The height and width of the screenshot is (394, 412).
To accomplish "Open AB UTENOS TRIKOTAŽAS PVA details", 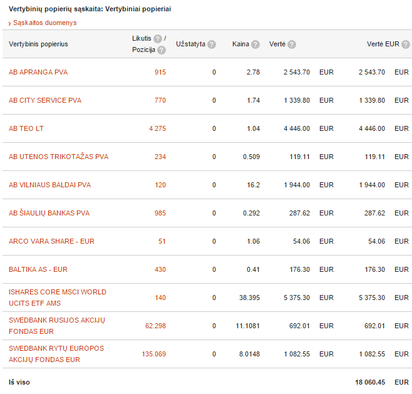I will pos(58,157).
